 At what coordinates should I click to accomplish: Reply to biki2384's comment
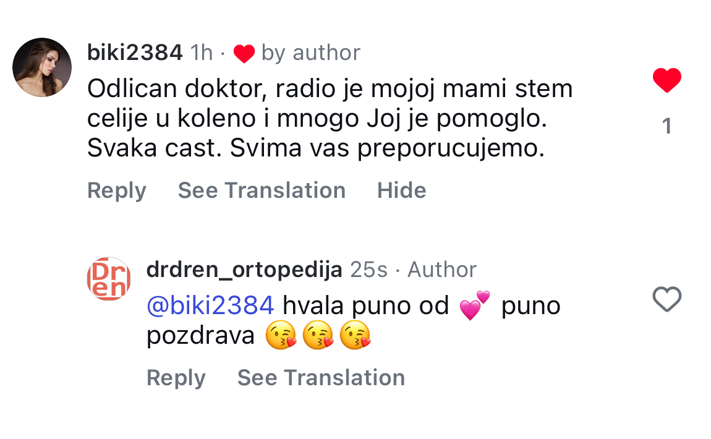[116, 190]
